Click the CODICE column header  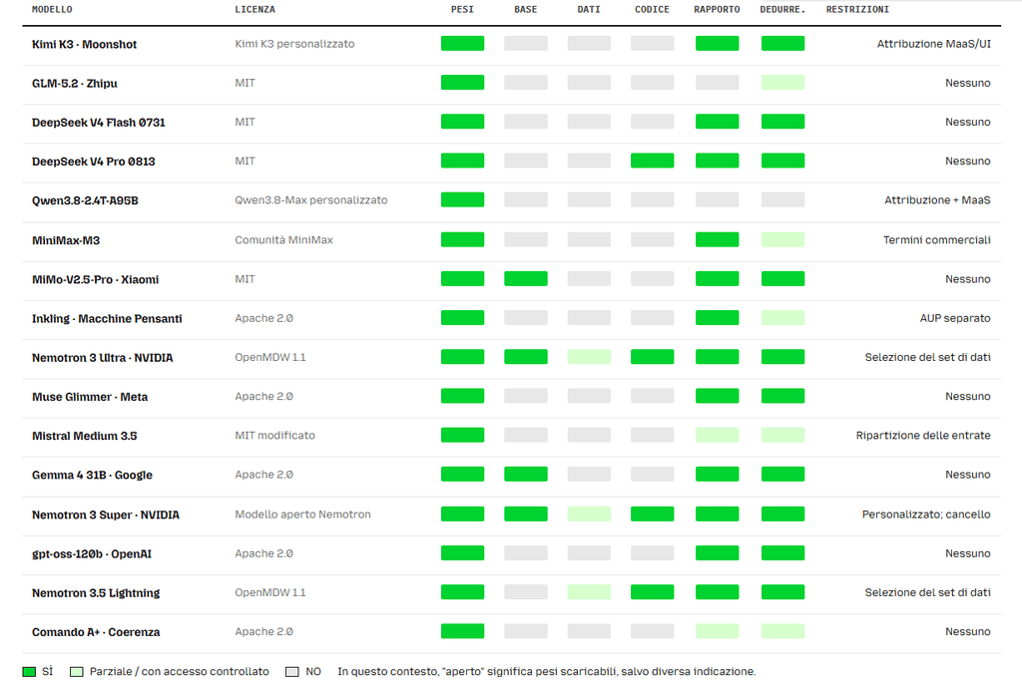[x=652, y=10]
